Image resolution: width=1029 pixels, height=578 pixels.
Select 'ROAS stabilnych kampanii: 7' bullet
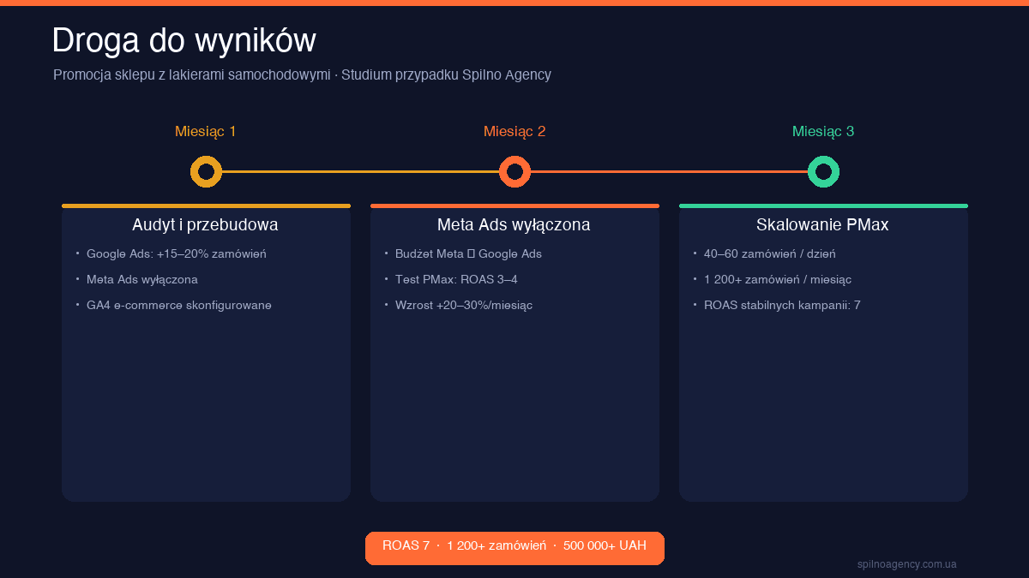[x=782, y=306]
